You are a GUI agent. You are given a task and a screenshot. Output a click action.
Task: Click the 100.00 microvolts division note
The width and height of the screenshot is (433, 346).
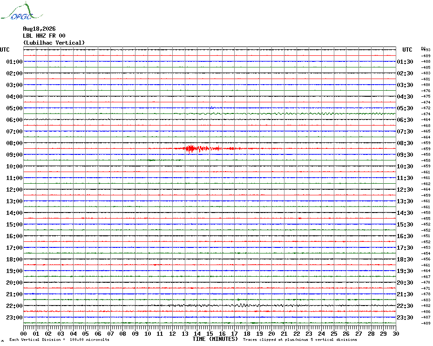click(60, 339)
